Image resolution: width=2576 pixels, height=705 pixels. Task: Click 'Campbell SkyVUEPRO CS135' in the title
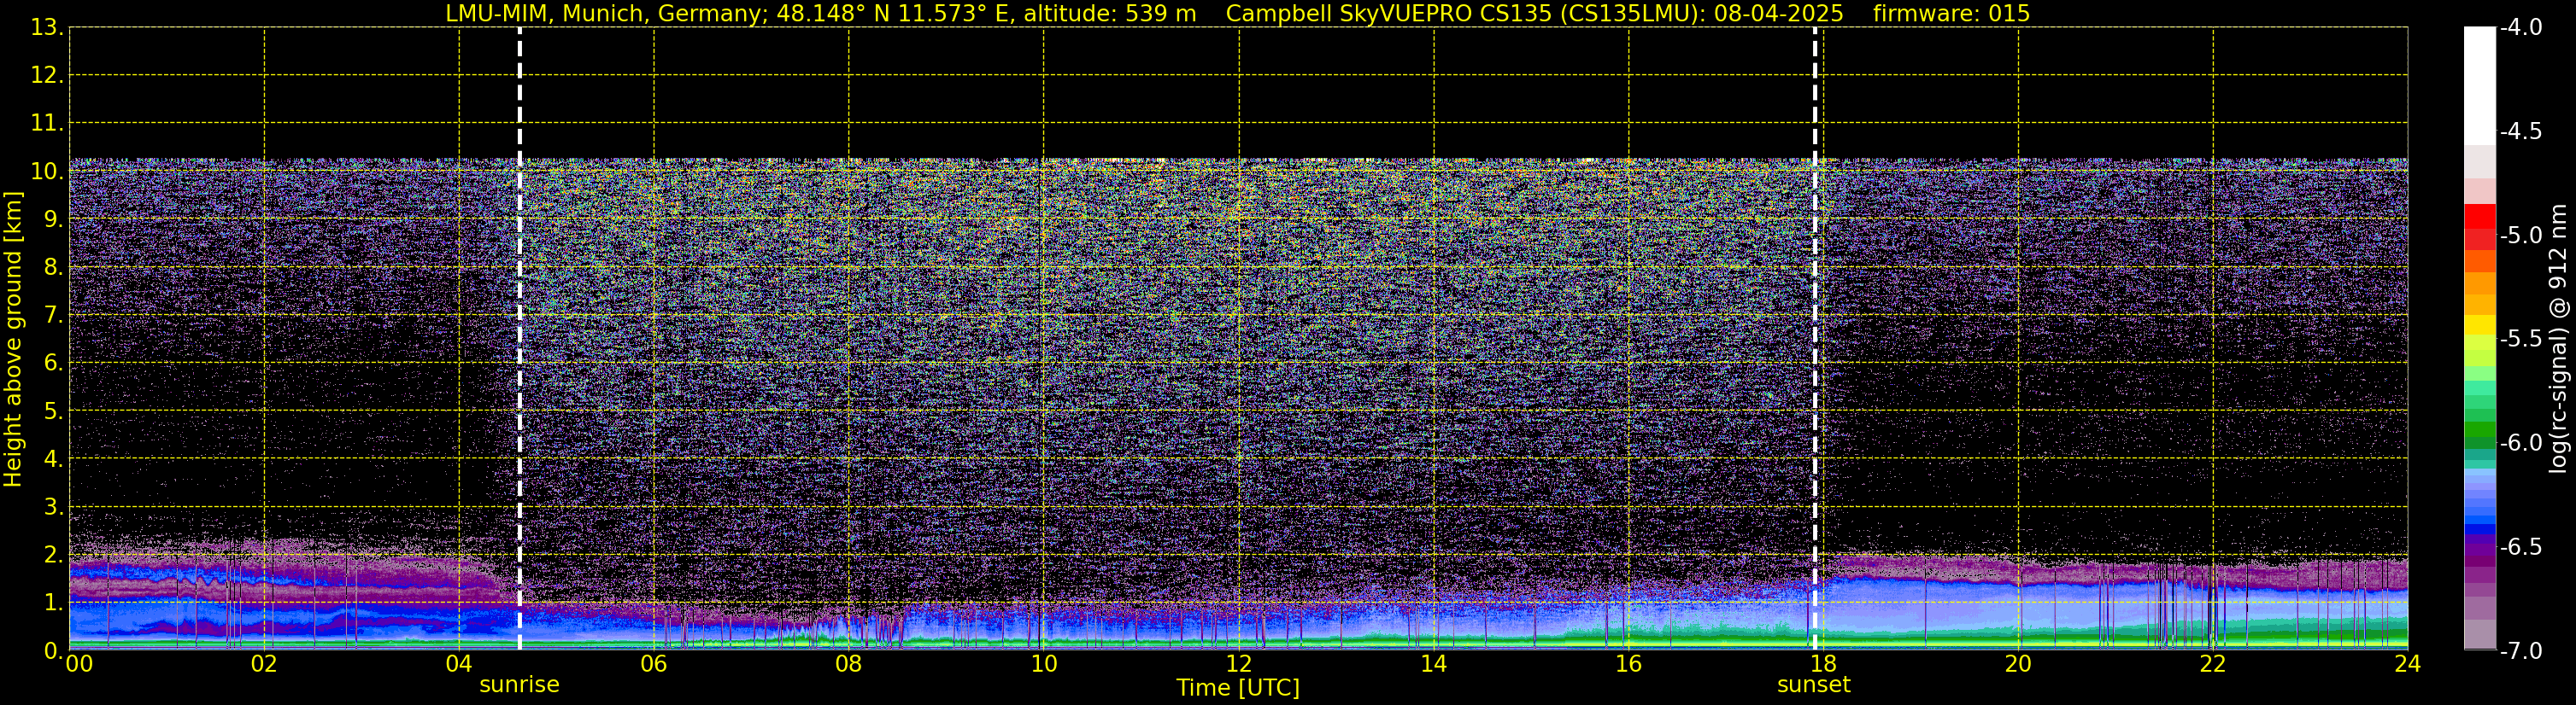click(x=1389, y=14)
